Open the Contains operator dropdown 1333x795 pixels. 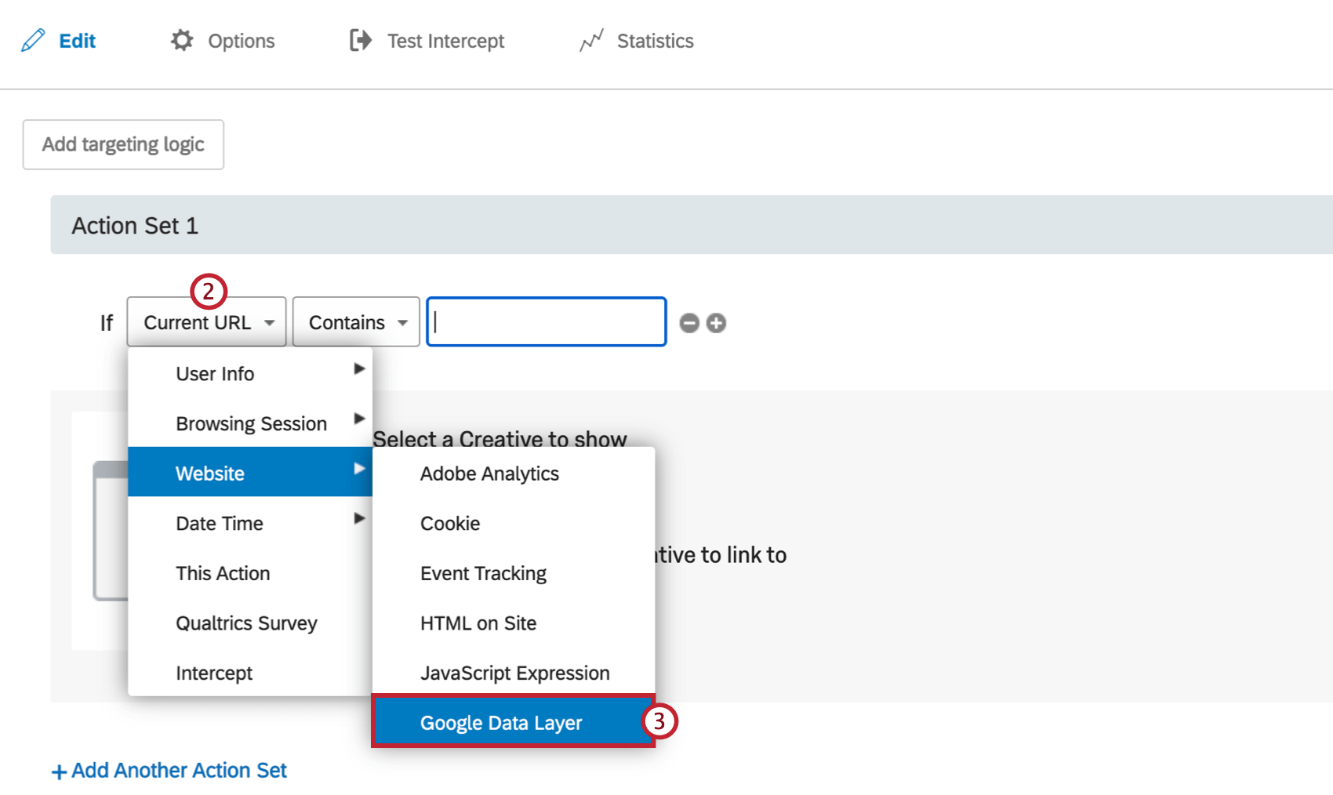(355, 321)
